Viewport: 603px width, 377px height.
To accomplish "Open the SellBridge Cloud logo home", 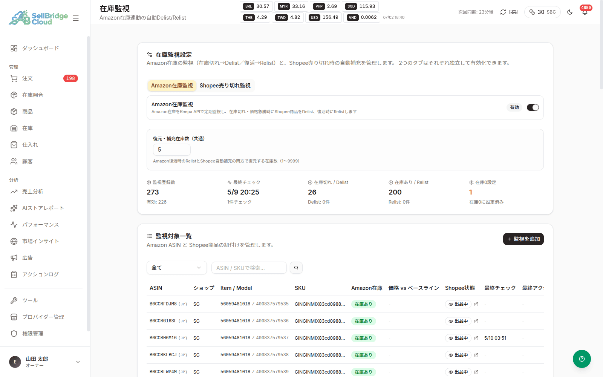I will pos(38,18).
